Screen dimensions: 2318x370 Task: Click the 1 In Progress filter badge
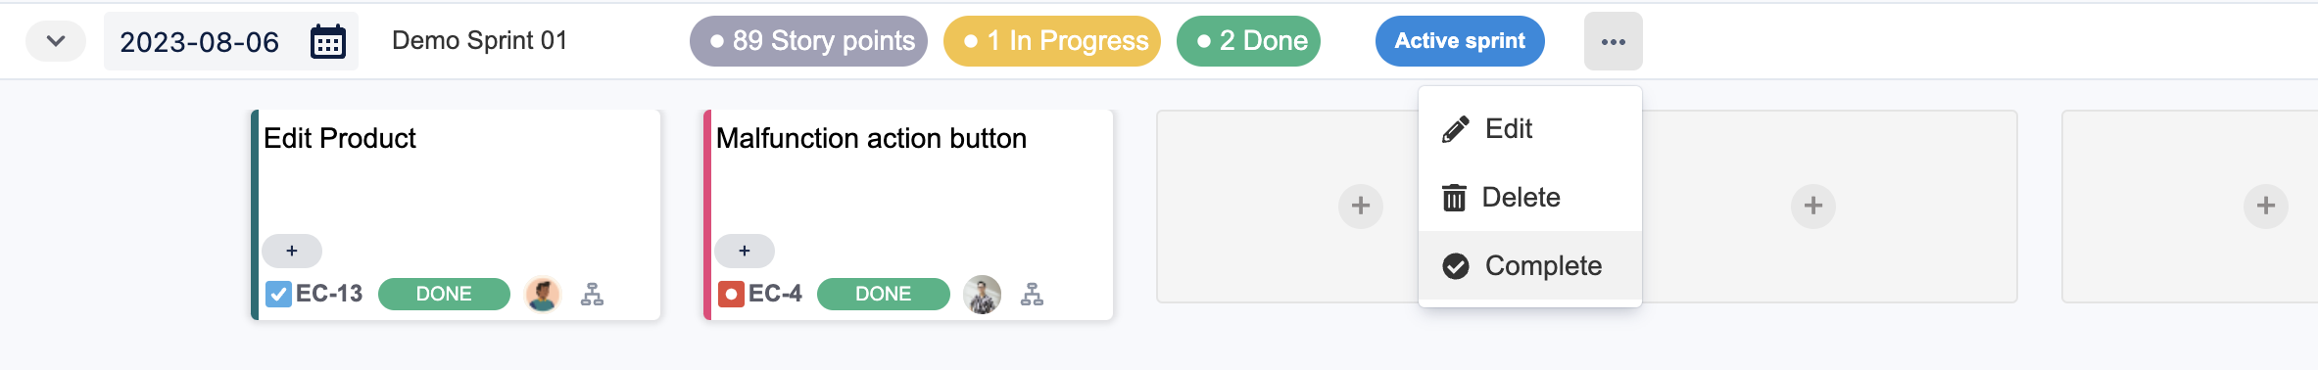click(1052, 41)
